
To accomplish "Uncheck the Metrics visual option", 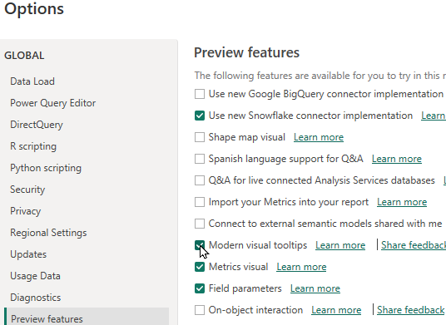I will [x=200, y=267].
